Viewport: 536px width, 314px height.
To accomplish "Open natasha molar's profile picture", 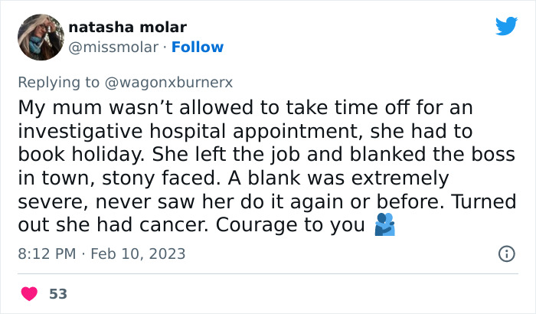I will coord(40,37).
